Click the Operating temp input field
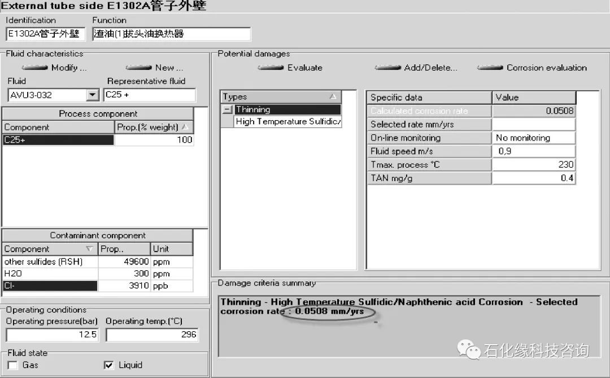 [152, 335]
